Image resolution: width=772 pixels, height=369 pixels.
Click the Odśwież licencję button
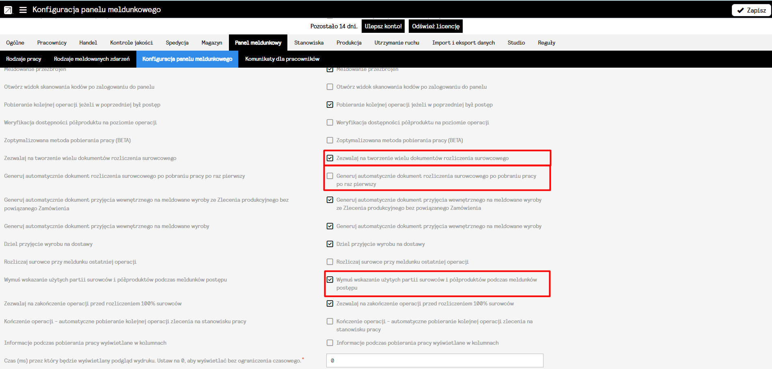(436, 26)
